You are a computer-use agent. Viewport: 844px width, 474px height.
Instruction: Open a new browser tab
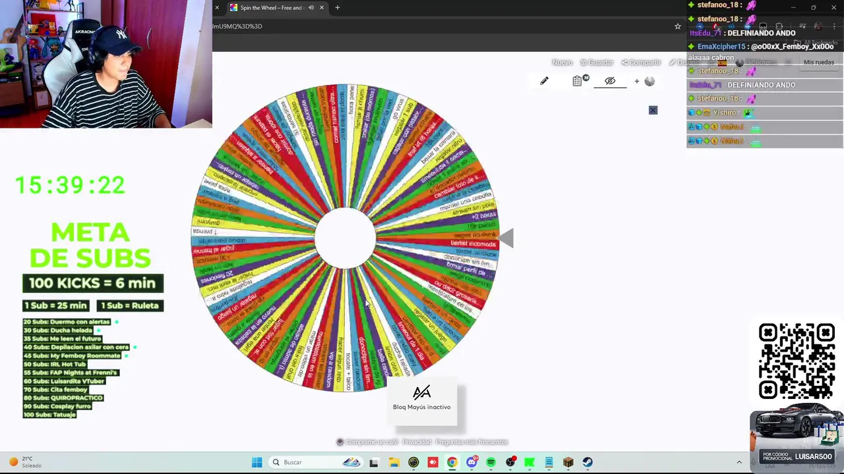[337, 8]
